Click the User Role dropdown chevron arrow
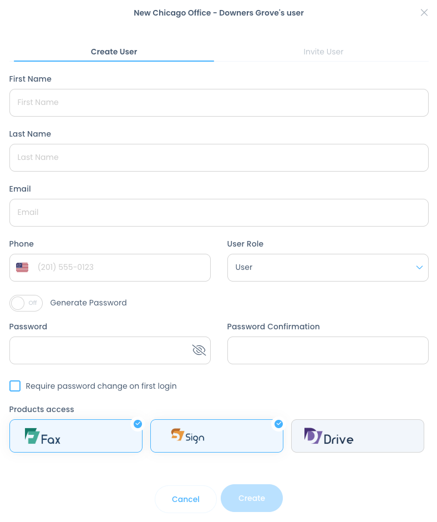The height and width of the screenshot is (522, 437). point(419,268)
